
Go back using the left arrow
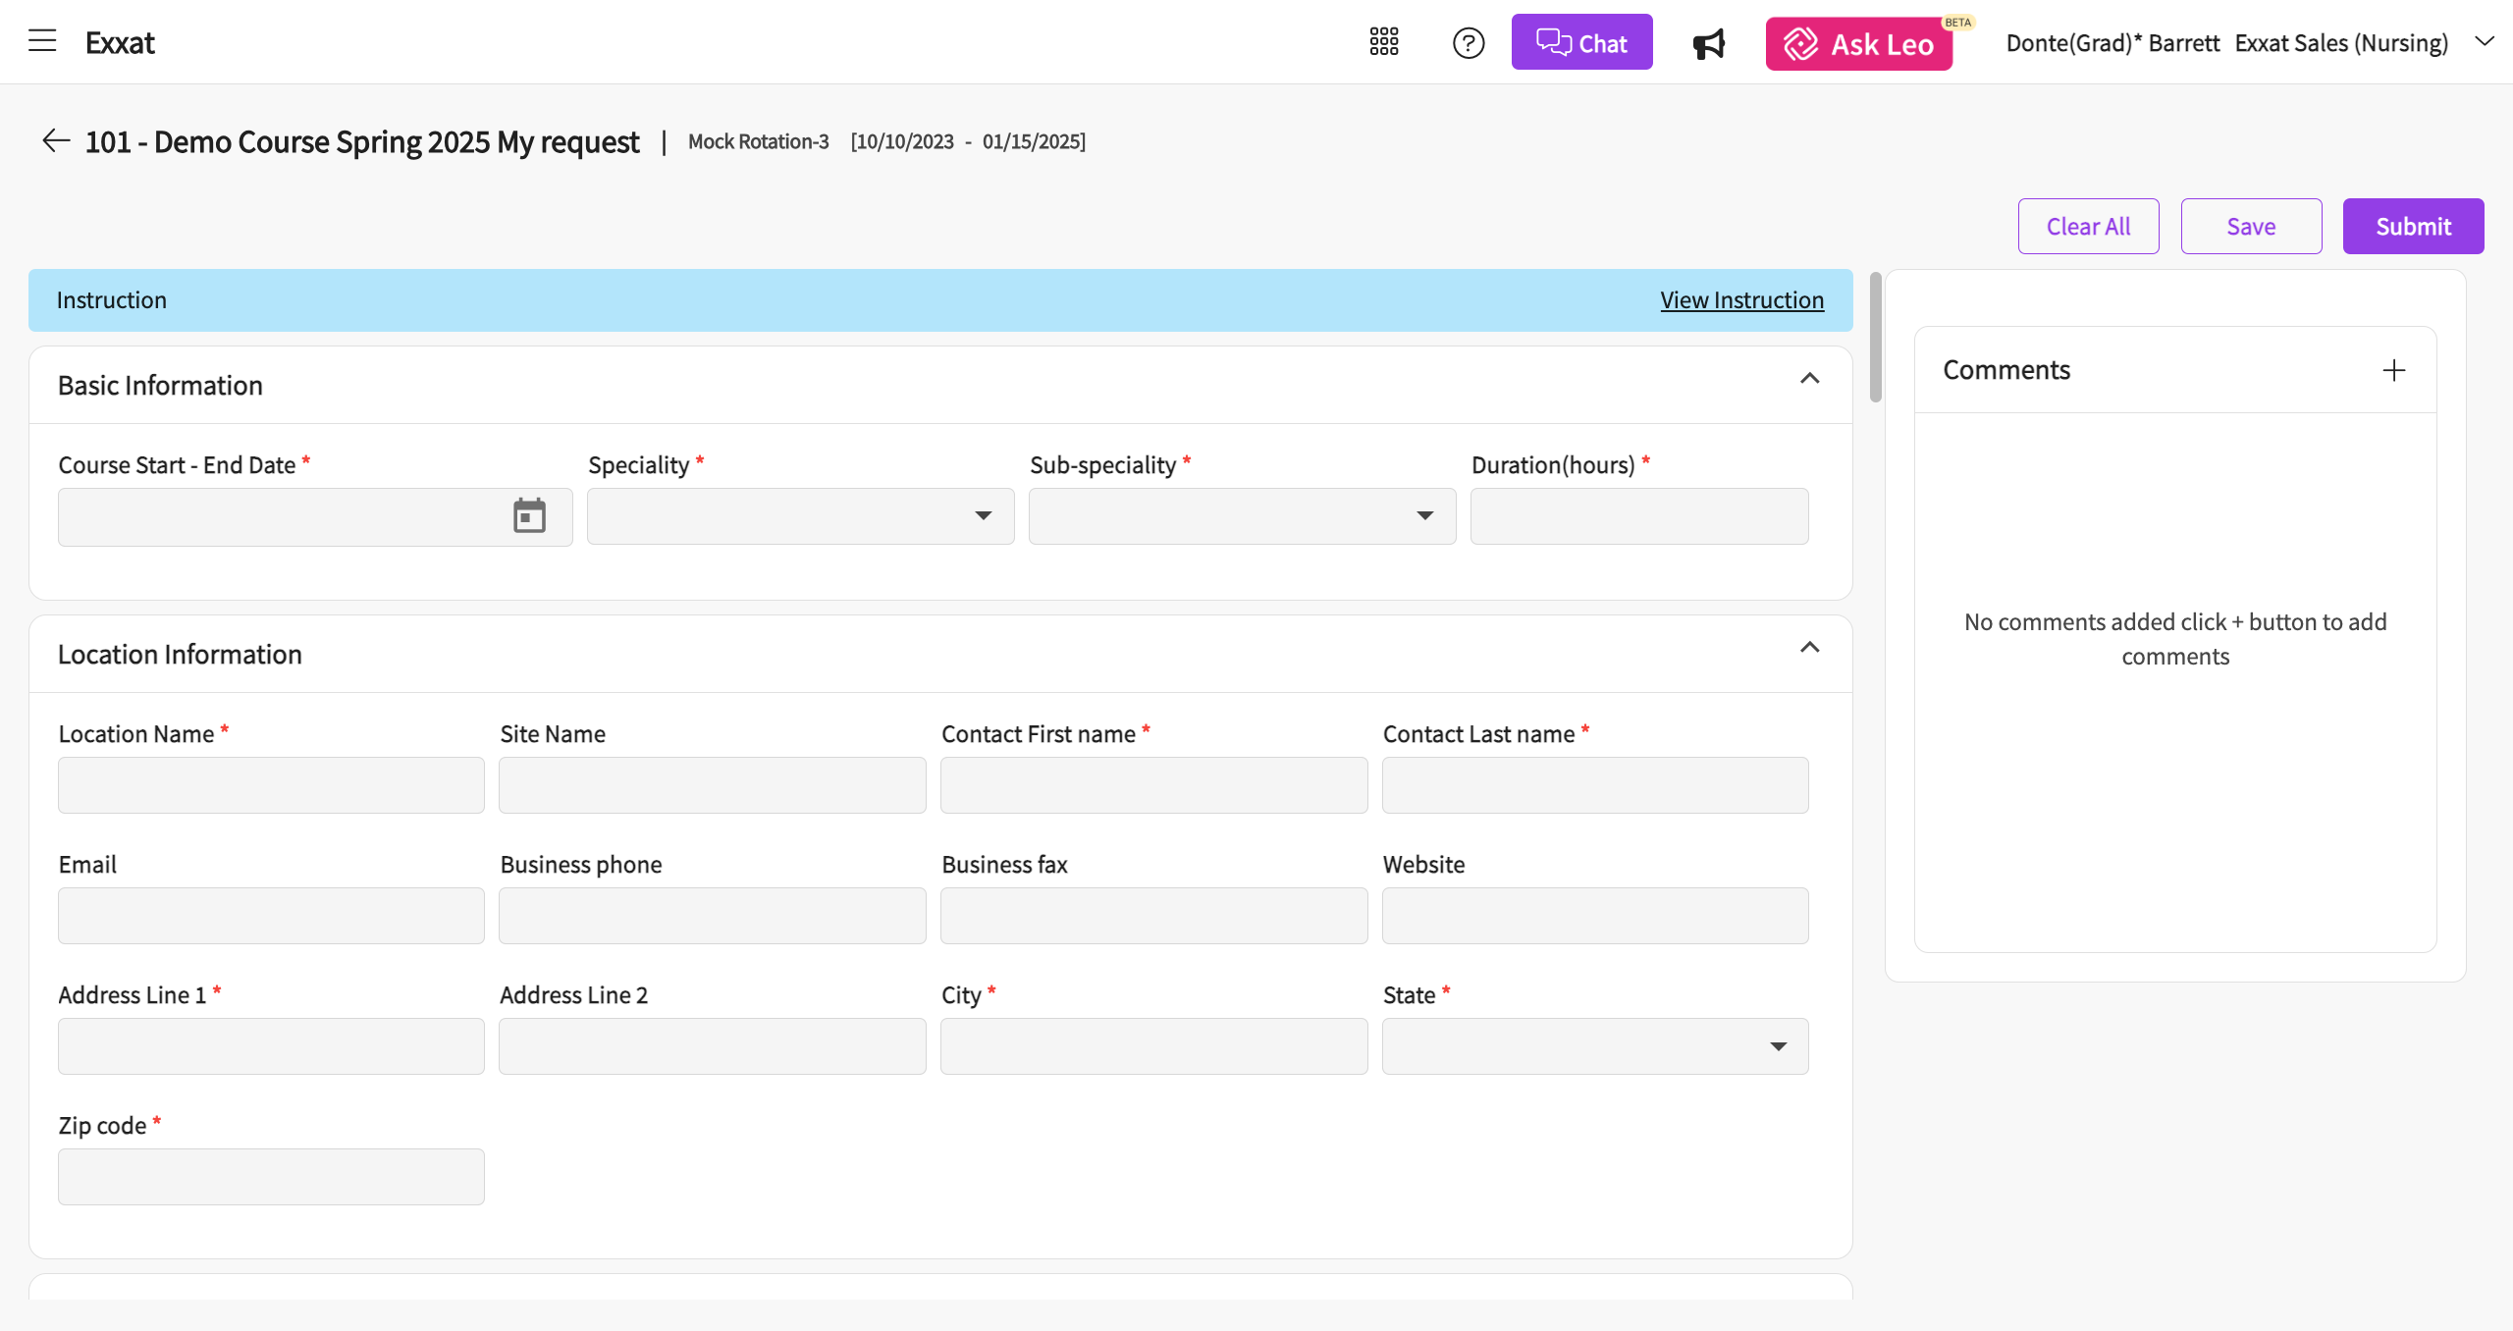[x=56, y=141]
